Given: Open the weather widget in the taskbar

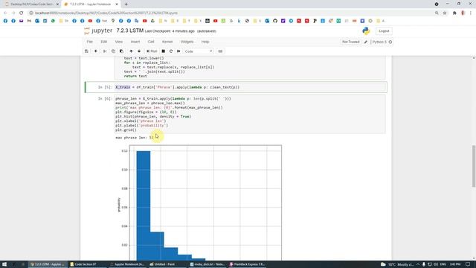Looking at the screenshot, I should pos(397,264).
